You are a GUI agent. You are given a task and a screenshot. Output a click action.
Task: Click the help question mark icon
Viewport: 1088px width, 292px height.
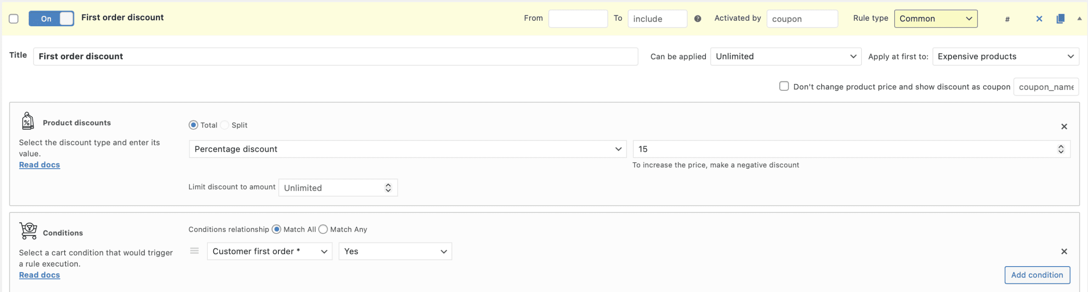697,19
